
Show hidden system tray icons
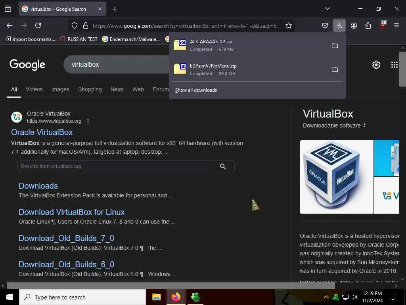coord(326,297)
